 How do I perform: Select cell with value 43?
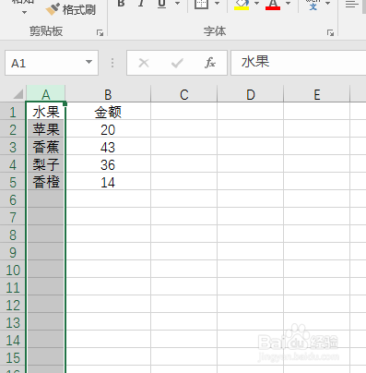tap(108, 147)
